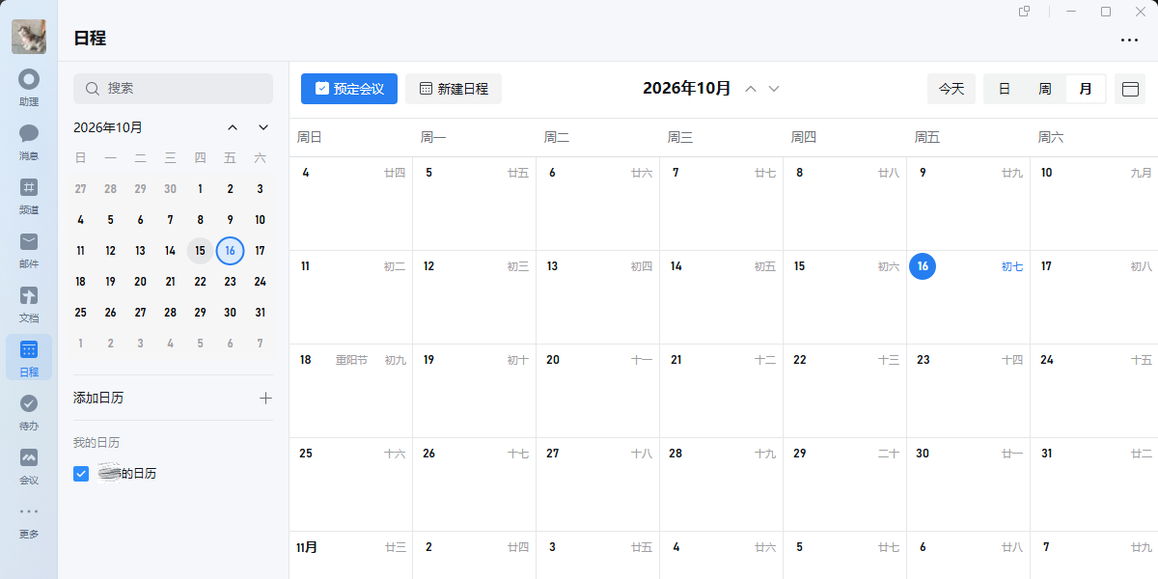Image resolution: width=1158 pixels, height=579 pixels.
Task: Select date 31 in mini calendar
Action: 260,312
